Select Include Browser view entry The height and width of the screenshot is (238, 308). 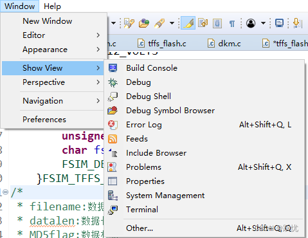point(204,153)
